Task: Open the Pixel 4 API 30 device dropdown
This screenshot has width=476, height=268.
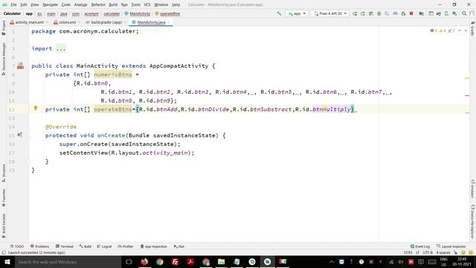Action: [x=330, y=13]
